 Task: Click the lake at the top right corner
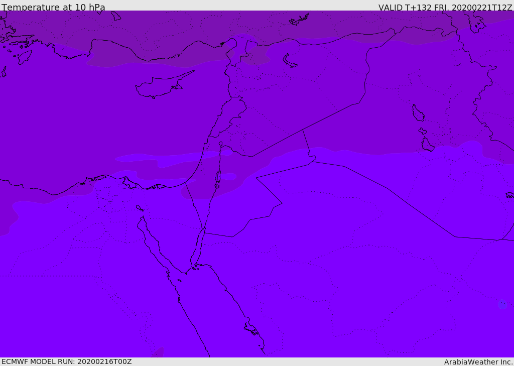pos(475,22)
